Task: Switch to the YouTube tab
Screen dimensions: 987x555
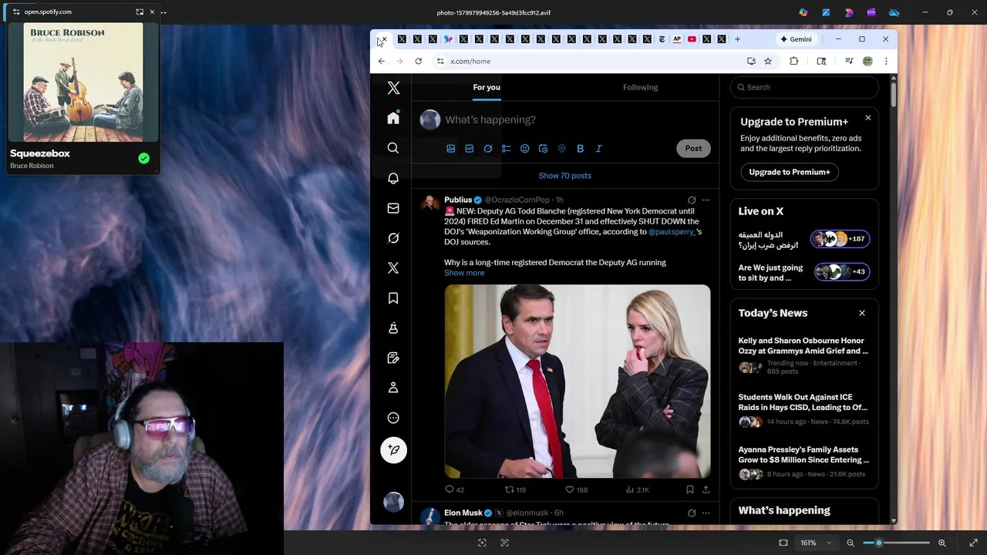Action: coord(692,39)
